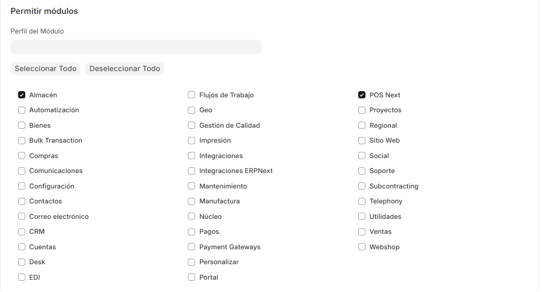
Task: Enable the Portal module checkbox
Action: click(x=191, y=278)
